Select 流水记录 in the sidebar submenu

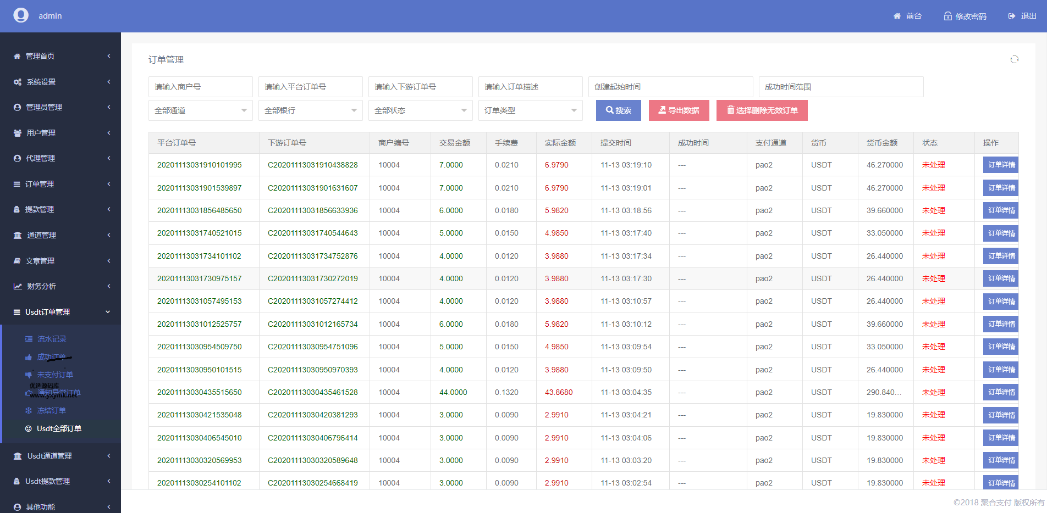tap(52, 339)
